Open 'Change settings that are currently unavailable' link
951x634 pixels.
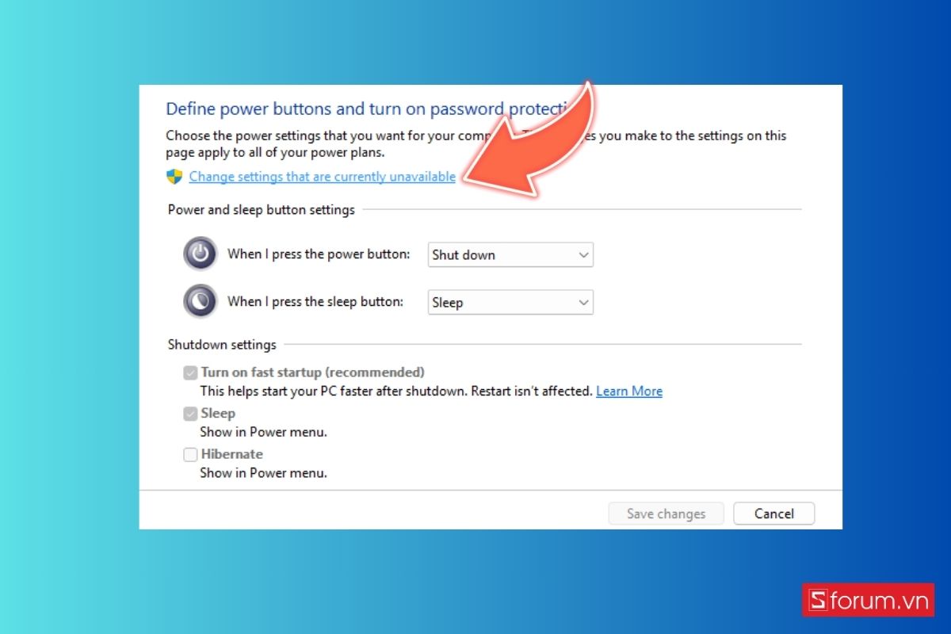click(322, 177)
